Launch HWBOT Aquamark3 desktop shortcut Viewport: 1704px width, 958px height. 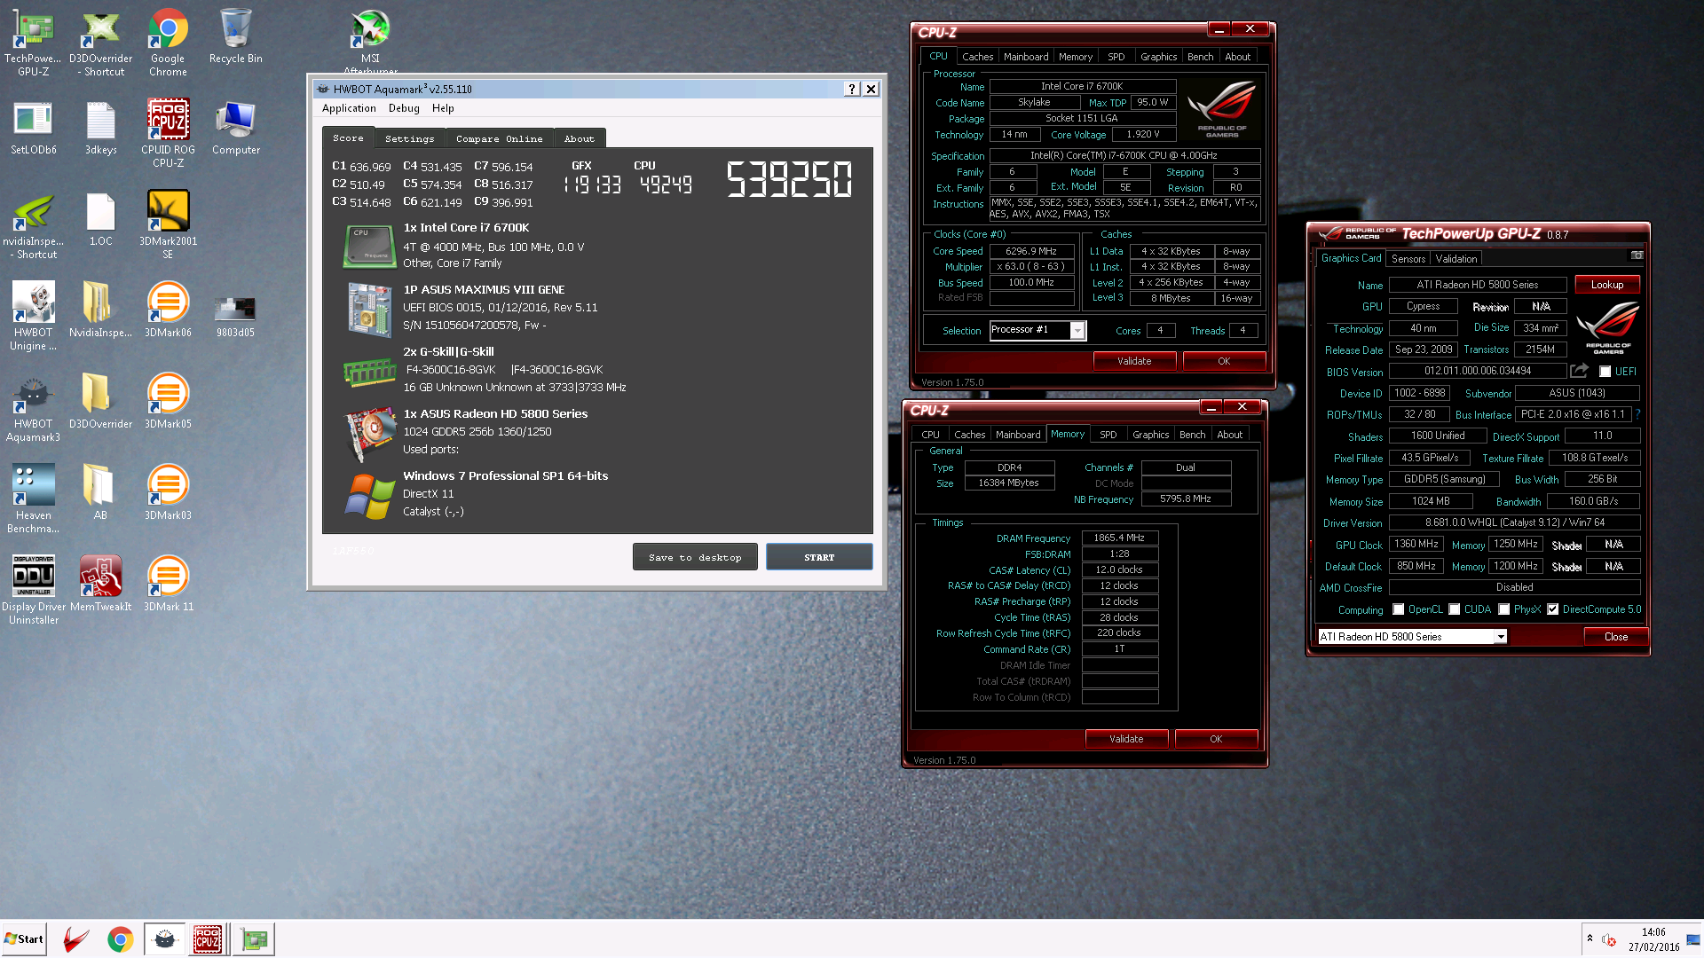coord(33,408)
